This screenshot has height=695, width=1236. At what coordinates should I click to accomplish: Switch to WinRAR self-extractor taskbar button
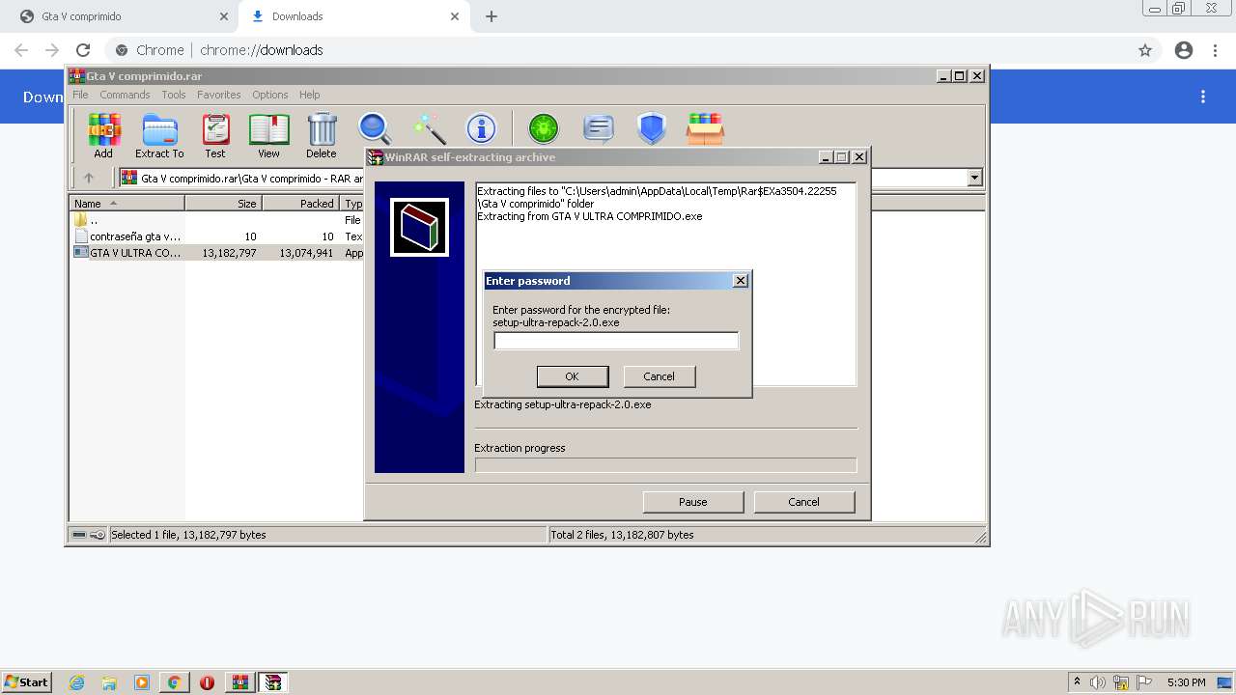pos(273,682)
